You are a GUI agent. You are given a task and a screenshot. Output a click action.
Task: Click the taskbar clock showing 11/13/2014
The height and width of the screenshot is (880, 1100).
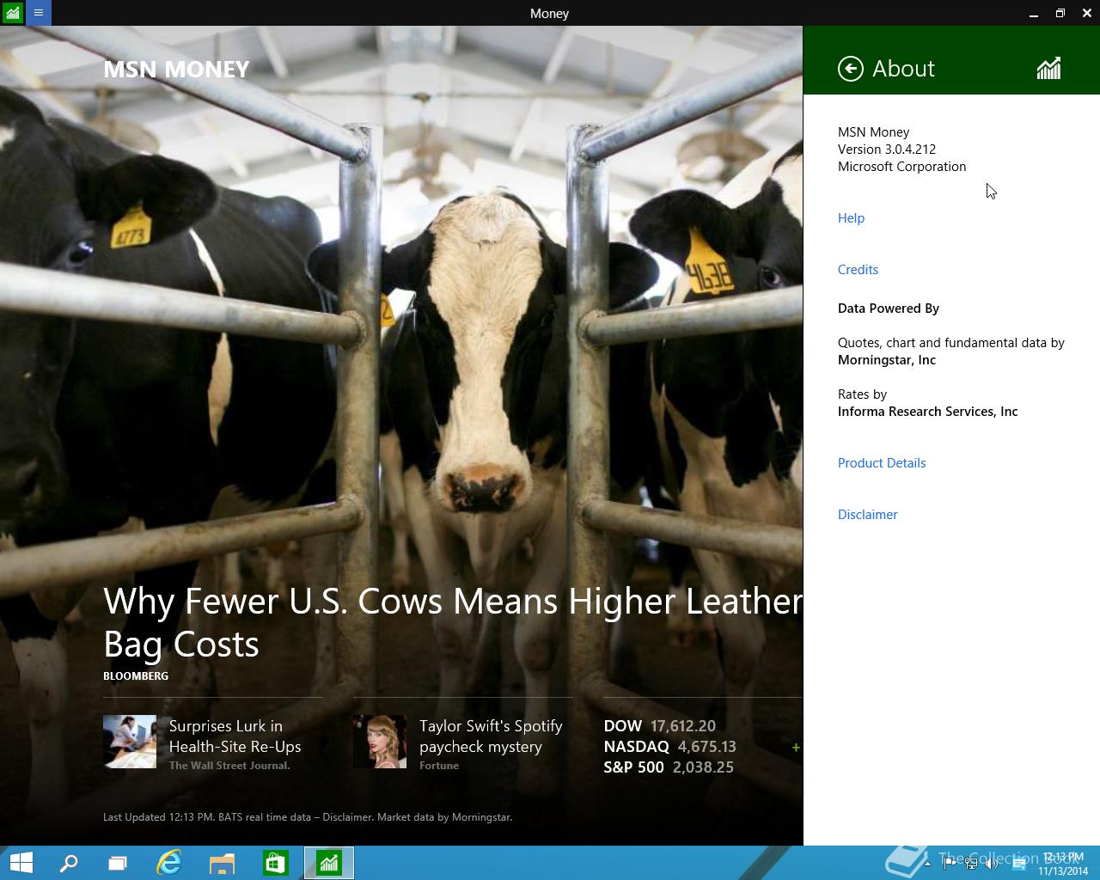tap(1063, 864)
